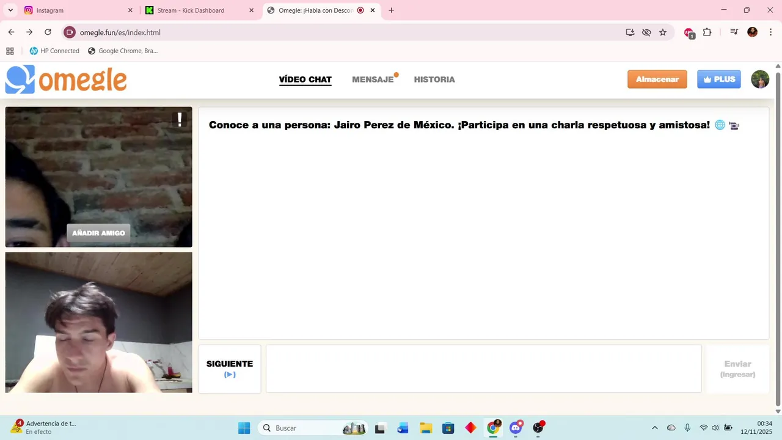Click AÑADIR AMIGO on stranger video
The width and height of the screenshot is (782, 440).
point(98,233)
